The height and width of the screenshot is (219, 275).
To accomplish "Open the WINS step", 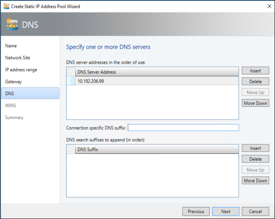I will point(10,106).
